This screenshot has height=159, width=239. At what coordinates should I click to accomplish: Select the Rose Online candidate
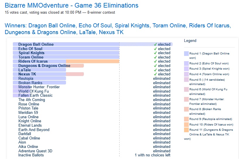29,104
